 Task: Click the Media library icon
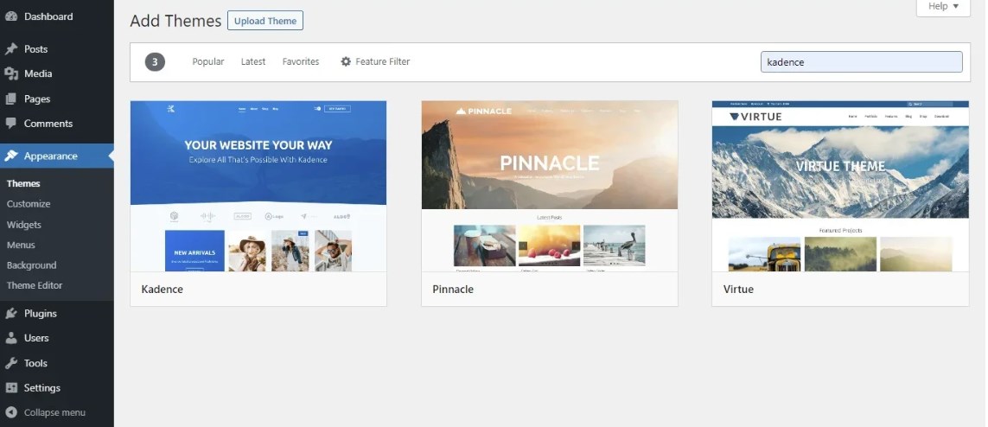click(10, 73)
